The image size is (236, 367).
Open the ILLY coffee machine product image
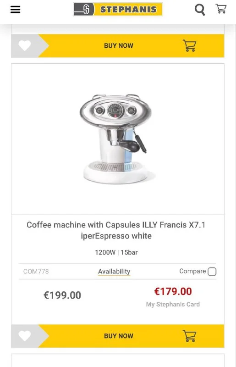(x=116, y=139)
